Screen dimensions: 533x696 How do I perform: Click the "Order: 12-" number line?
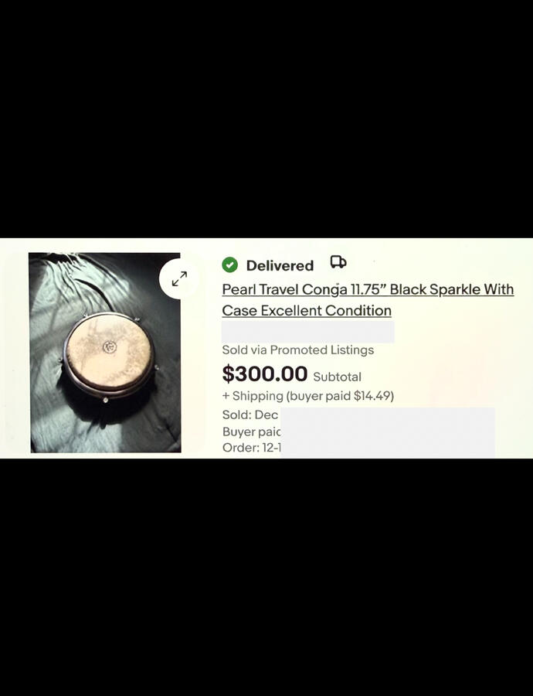pos(251,448)
